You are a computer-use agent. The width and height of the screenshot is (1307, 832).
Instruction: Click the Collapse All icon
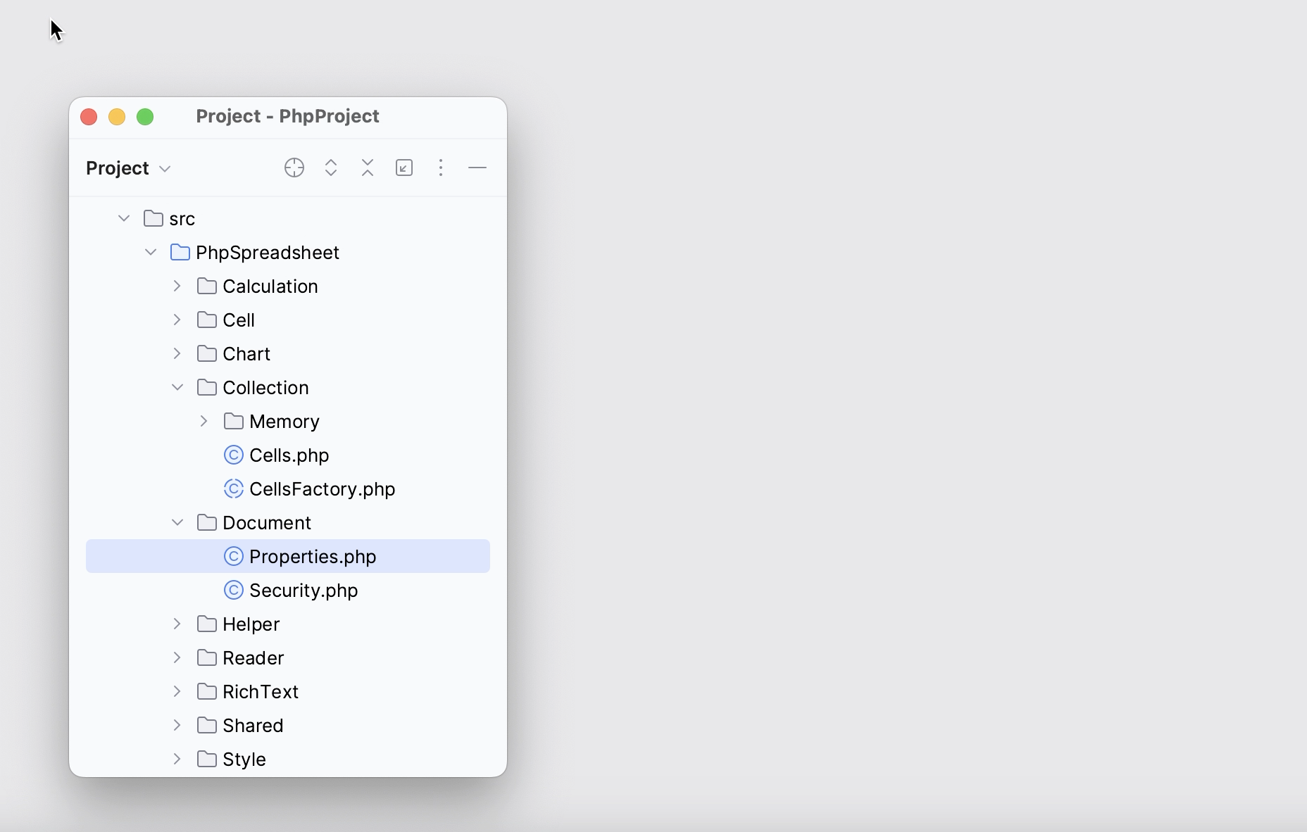(x=368, y=168)
